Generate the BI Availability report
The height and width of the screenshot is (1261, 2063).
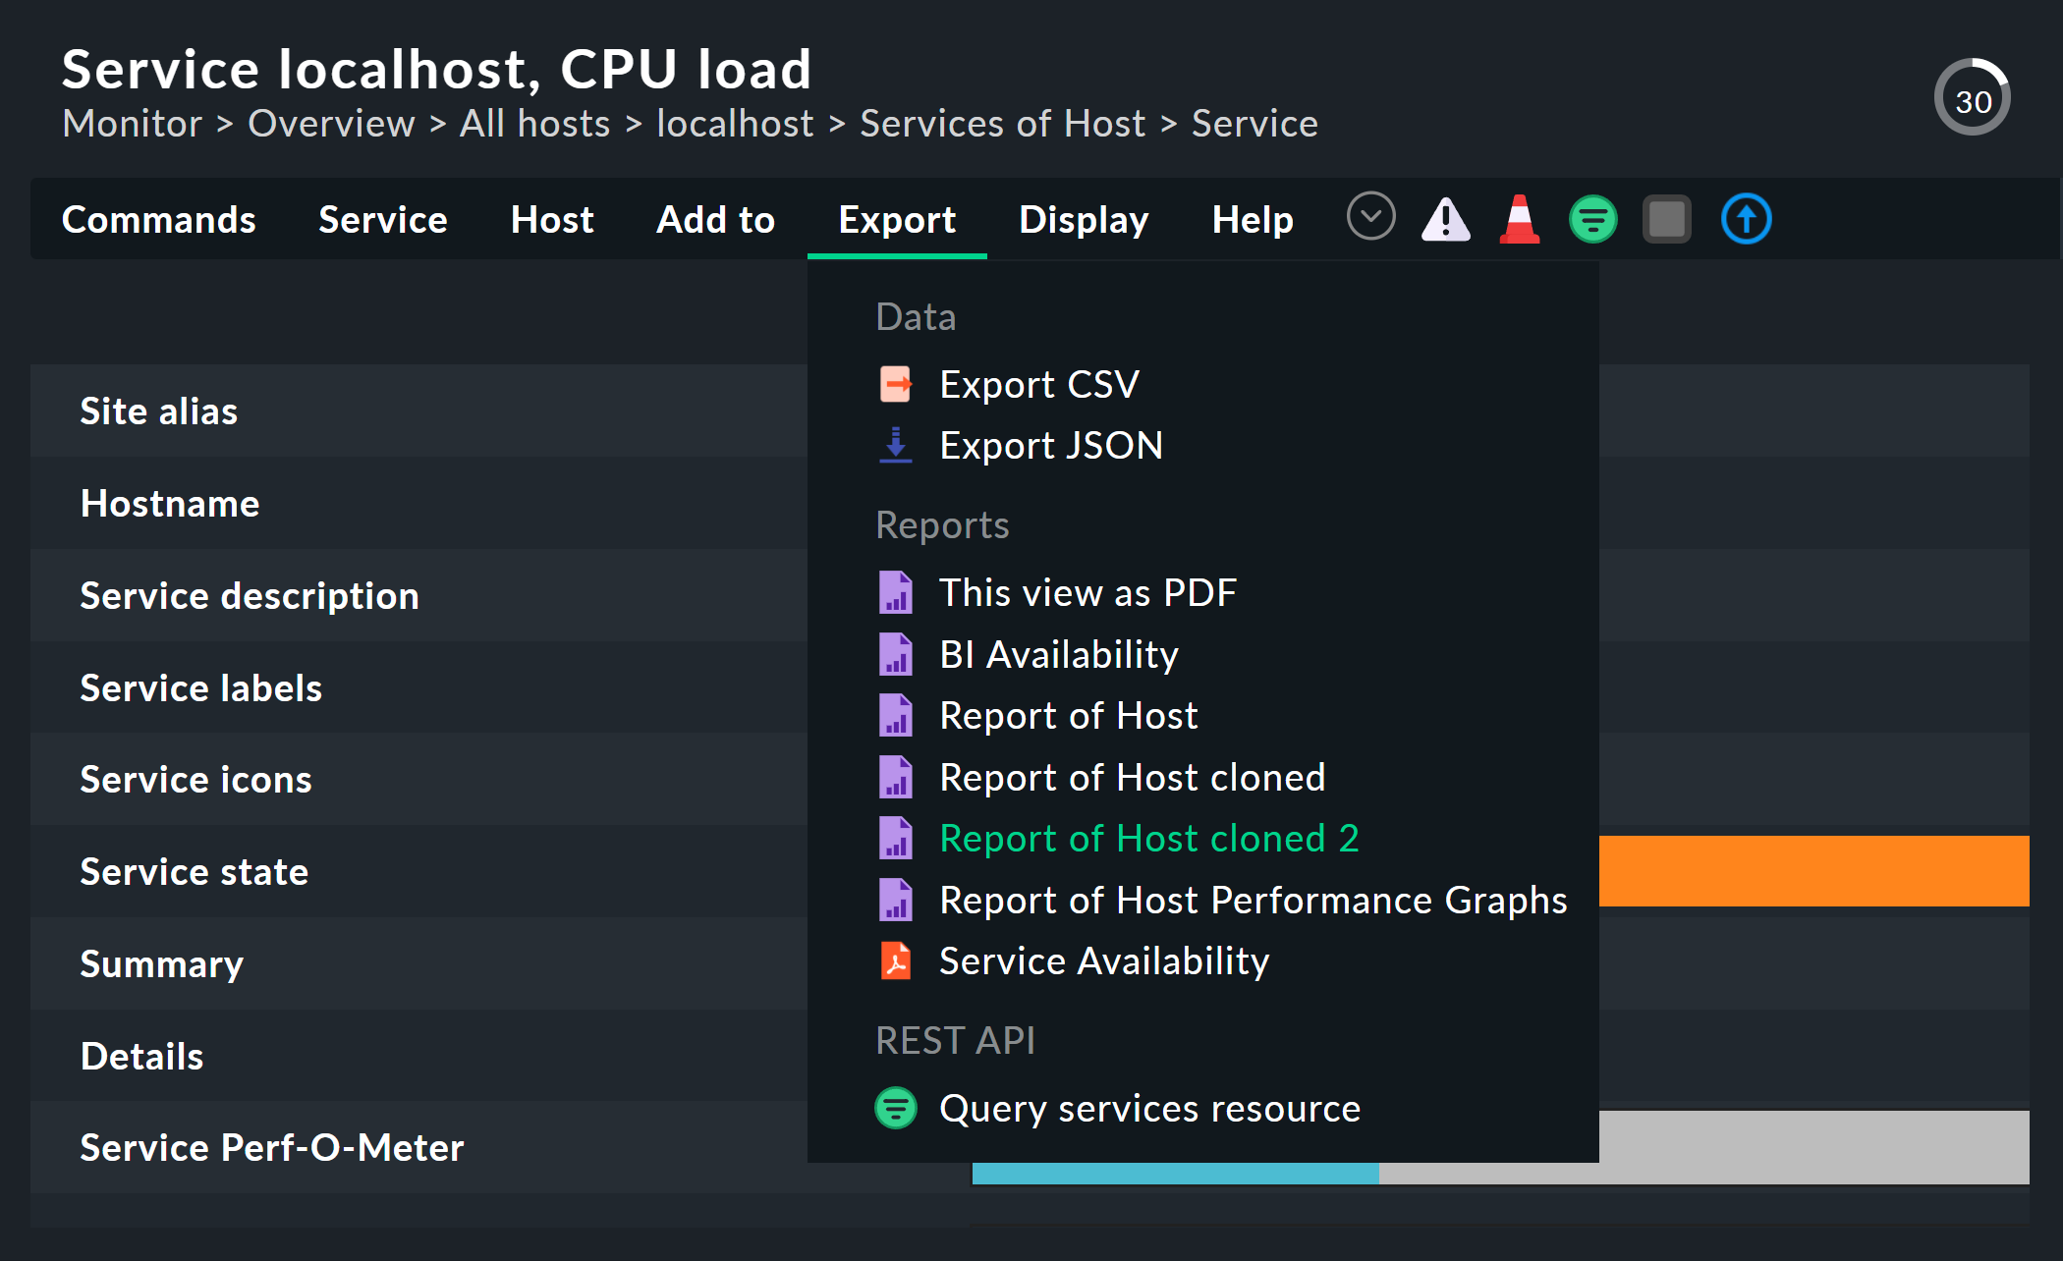point(1058,654)
